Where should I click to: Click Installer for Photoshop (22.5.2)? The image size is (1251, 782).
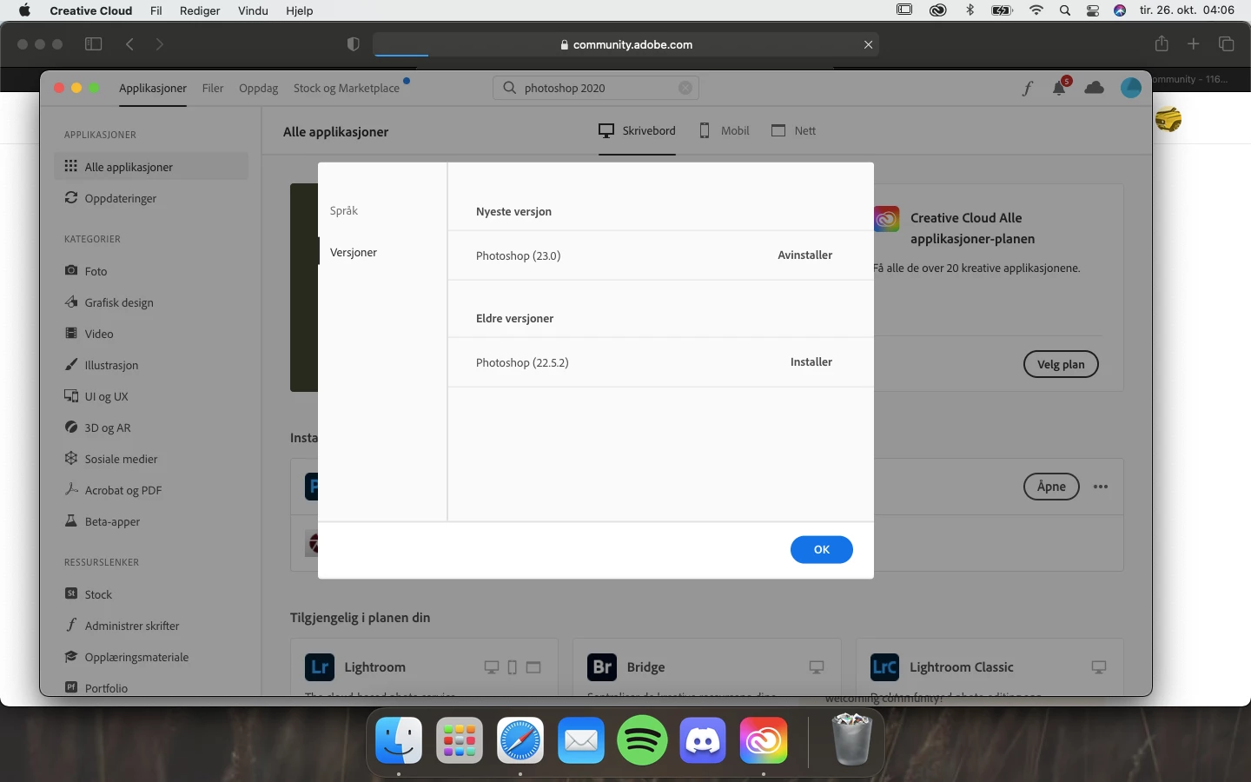click(x=811, y=361)
